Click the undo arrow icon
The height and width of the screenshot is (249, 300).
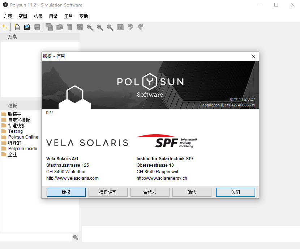130,27
